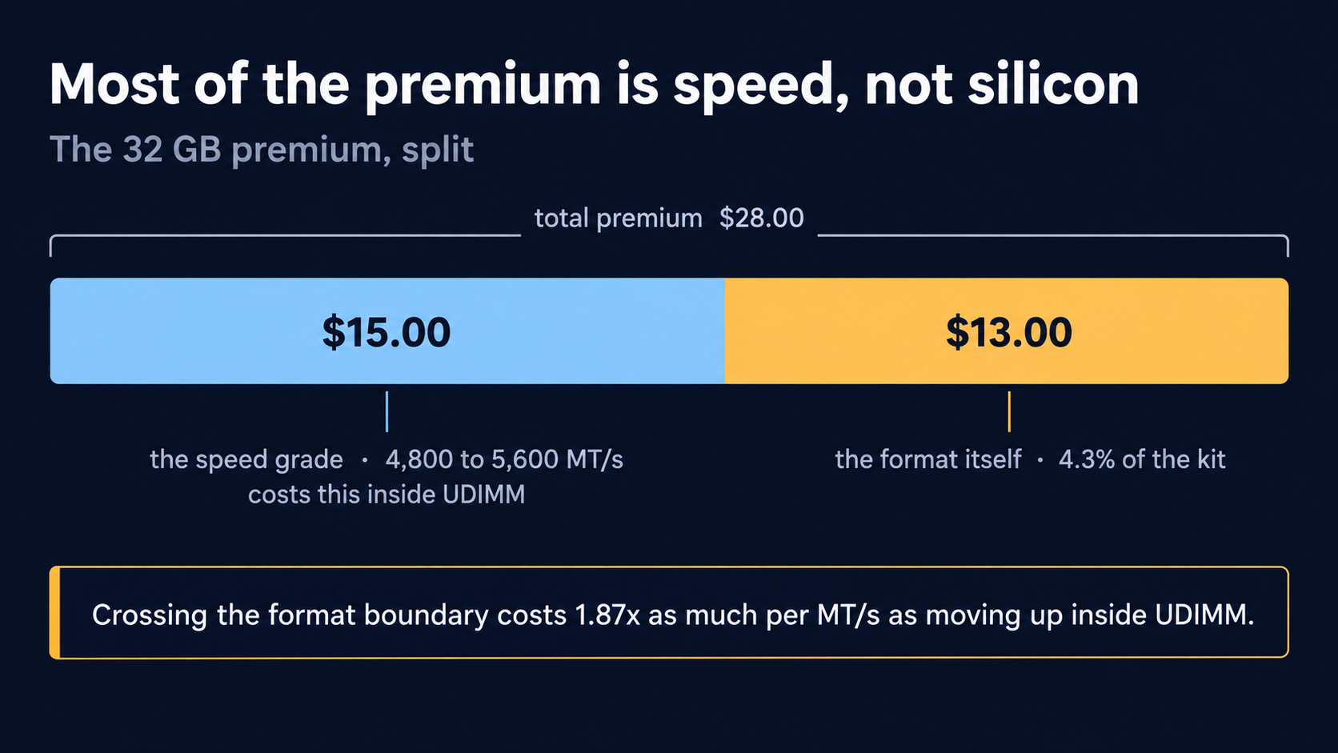Click the orange accent stripe on the callout box

[54, 612]
